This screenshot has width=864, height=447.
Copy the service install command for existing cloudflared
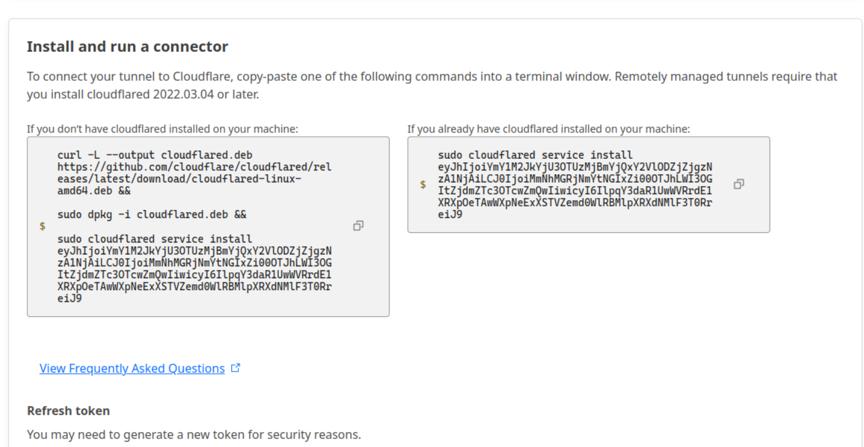click(739, 184)
